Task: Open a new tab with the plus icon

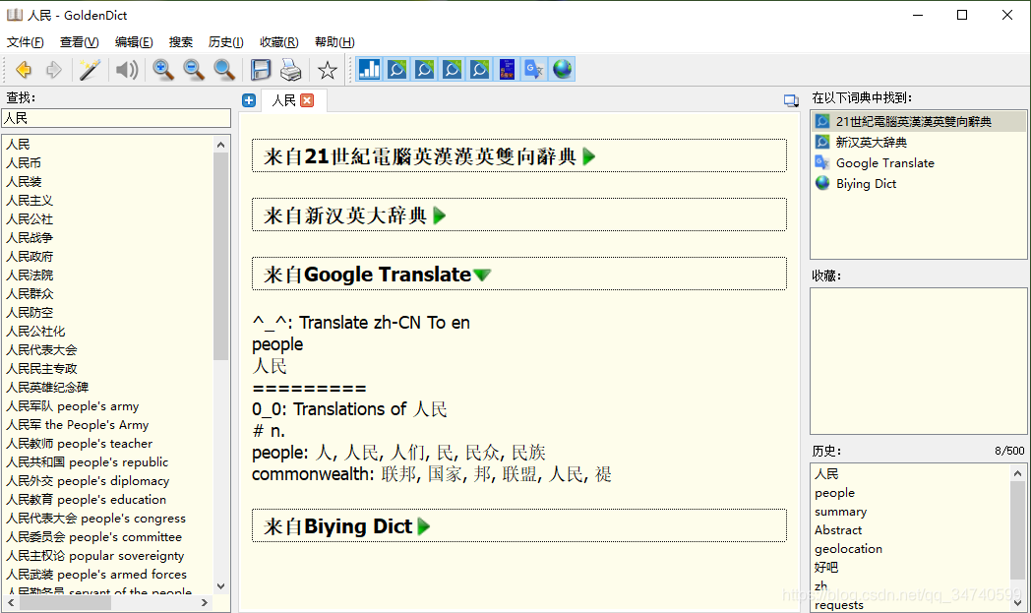Action: pos(249,100)
